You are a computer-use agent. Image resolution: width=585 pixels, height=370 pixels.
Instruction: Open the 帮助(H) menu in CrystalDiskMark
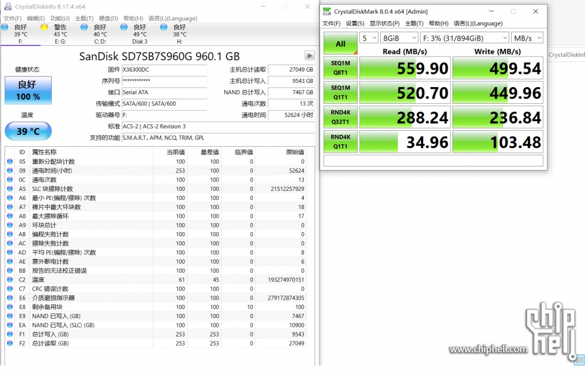438,23
